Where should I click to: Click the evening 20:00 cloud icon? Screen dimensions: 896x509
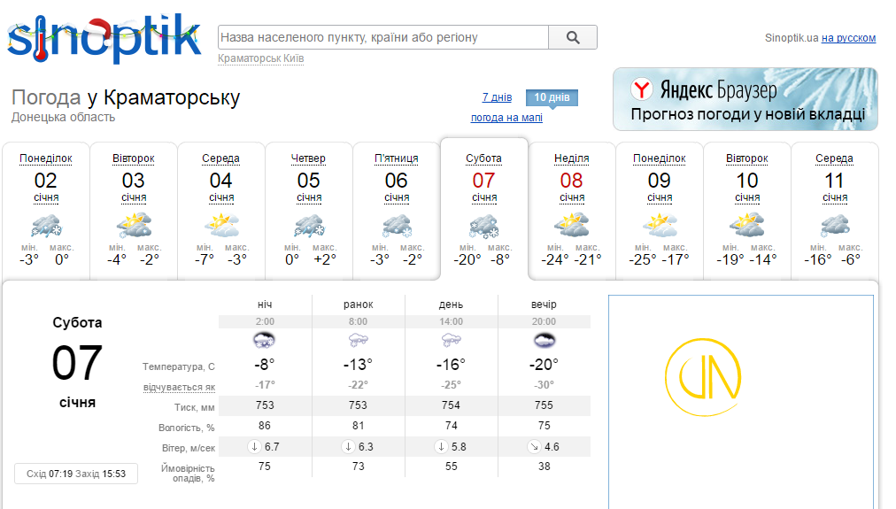pos(544,341)
